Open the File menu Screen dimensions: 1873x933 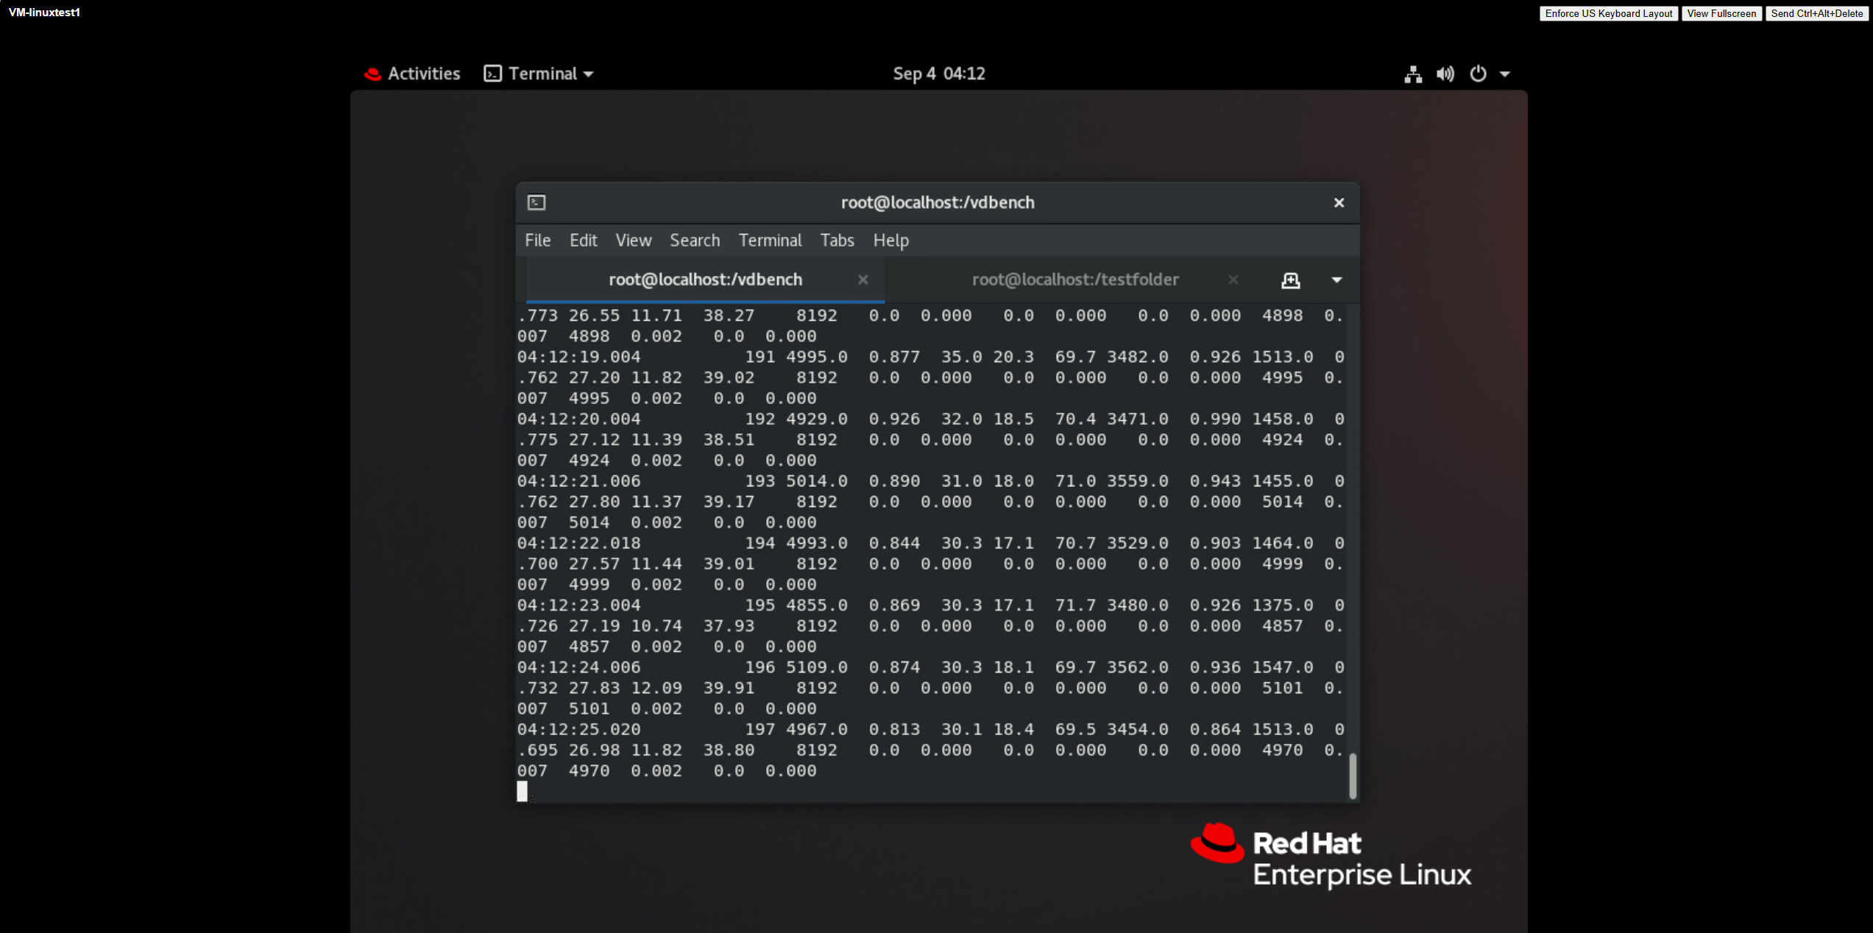pos(537,241)
